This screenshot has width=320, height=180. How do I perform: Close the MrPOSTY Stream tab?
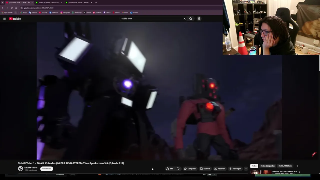(62, 2)
